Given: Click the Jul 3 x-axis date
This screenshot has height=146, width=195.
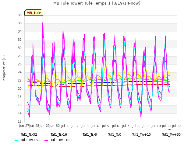Looking at the screenshot, I should tap(85, 126).
